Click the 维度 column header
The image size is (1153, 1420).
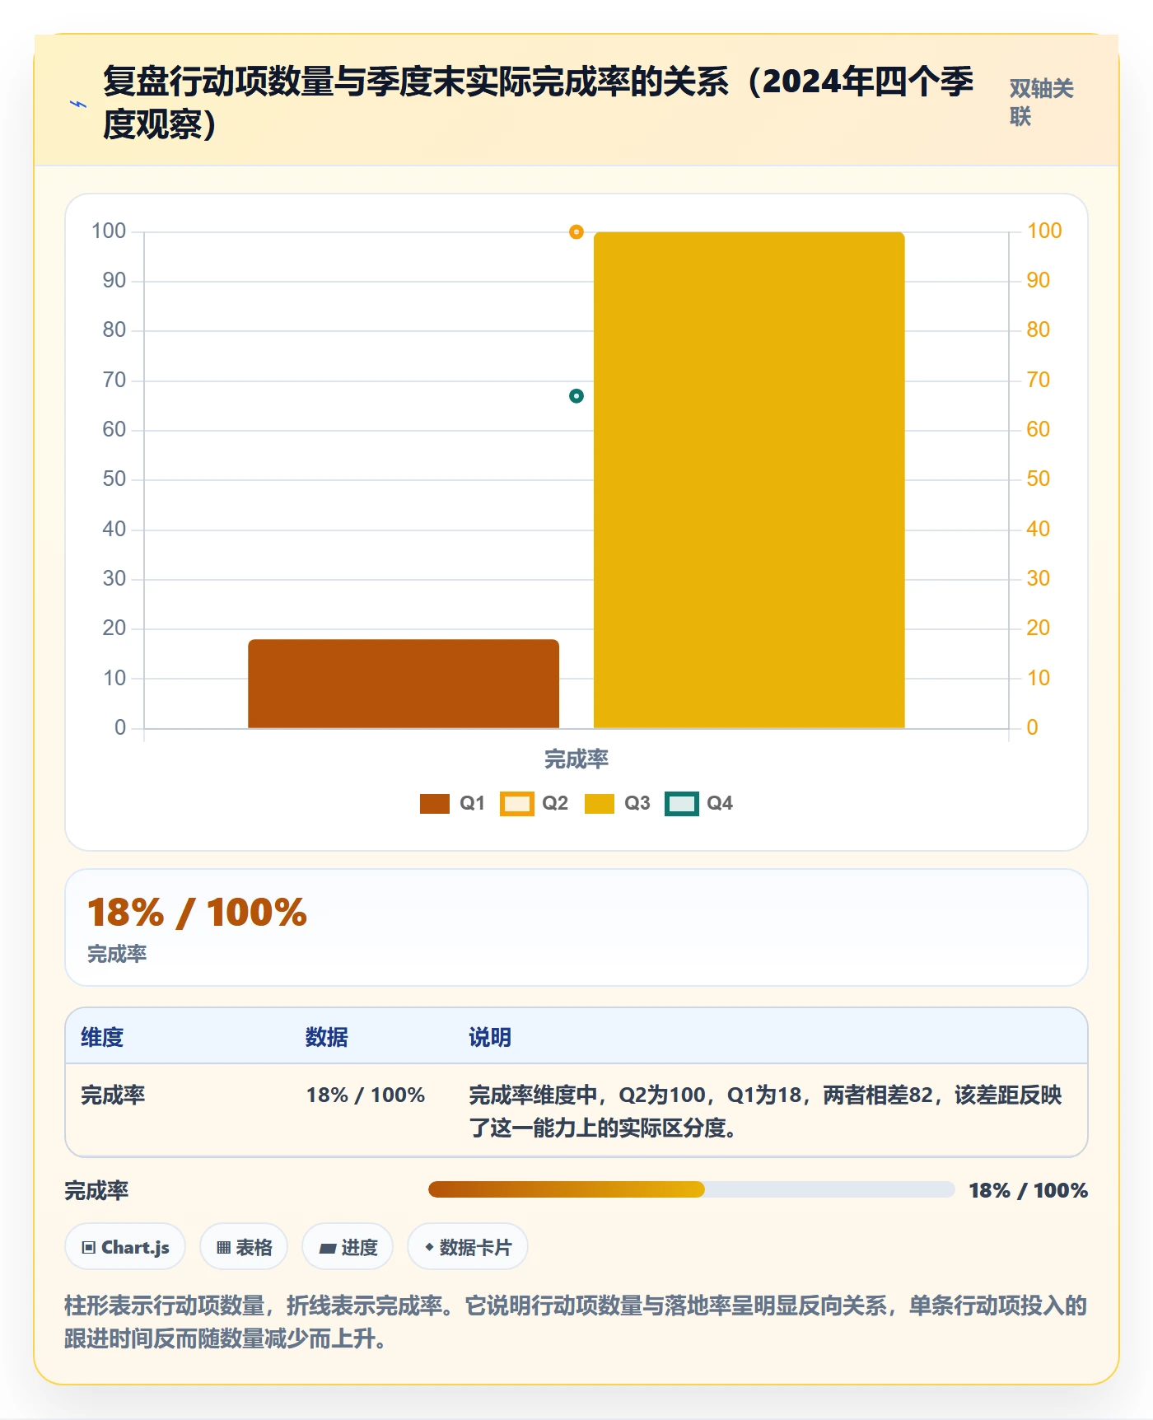(x=102, y=1037)
